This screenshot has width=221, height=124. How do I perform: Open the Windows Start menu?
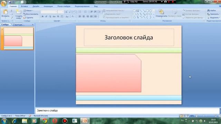point(4,121)
